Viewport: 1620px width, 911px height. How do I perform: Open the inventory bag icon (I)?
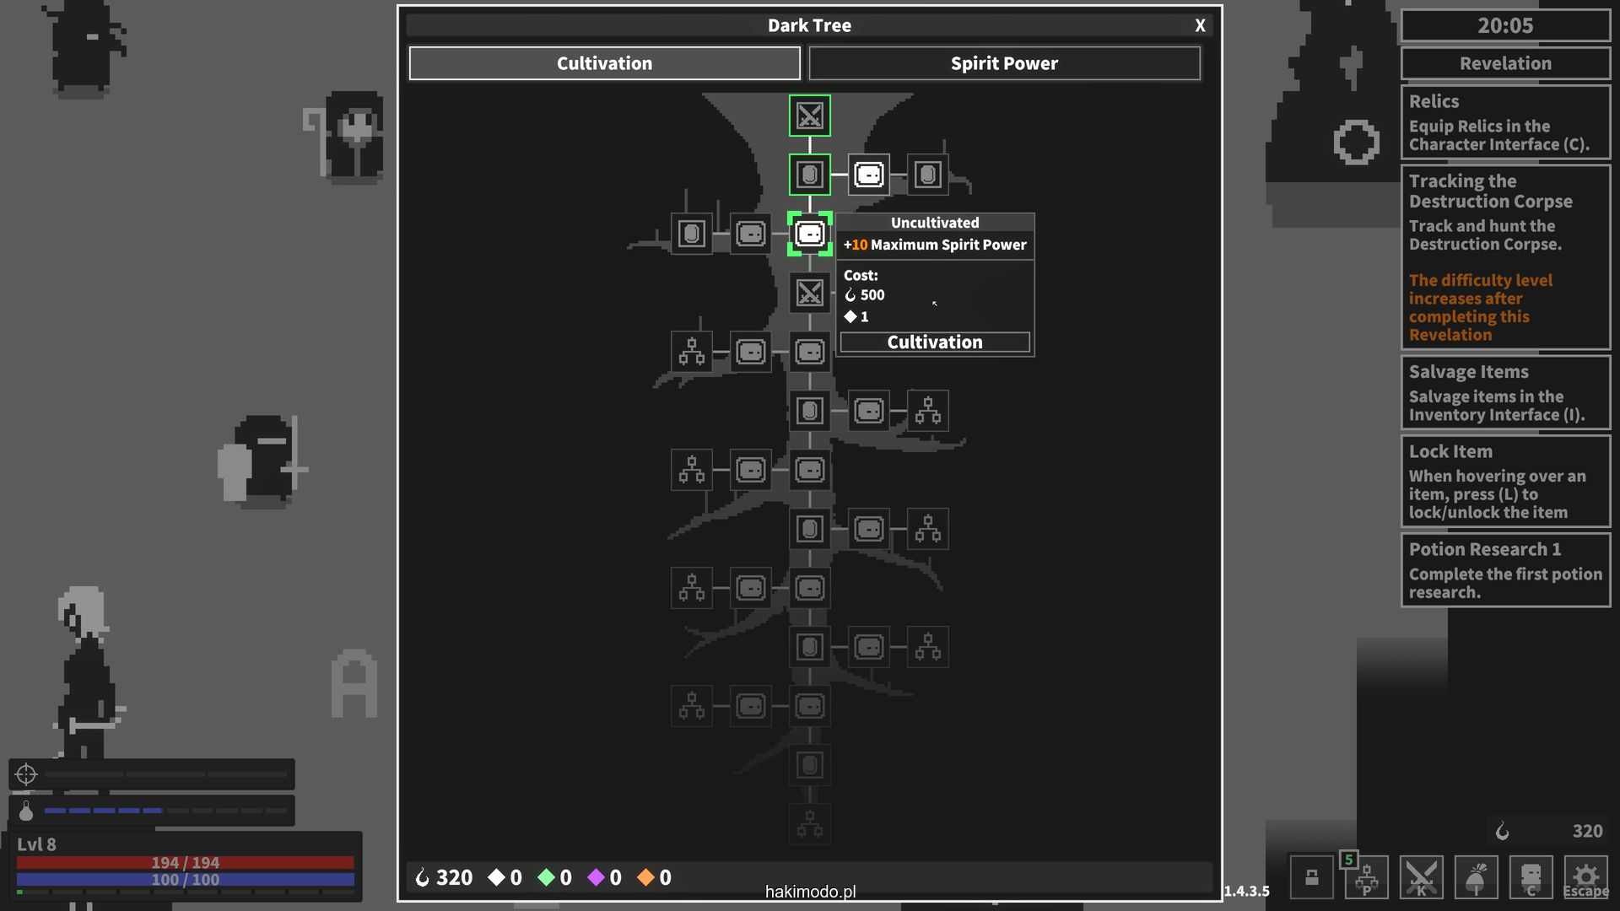click(1476, 878)
